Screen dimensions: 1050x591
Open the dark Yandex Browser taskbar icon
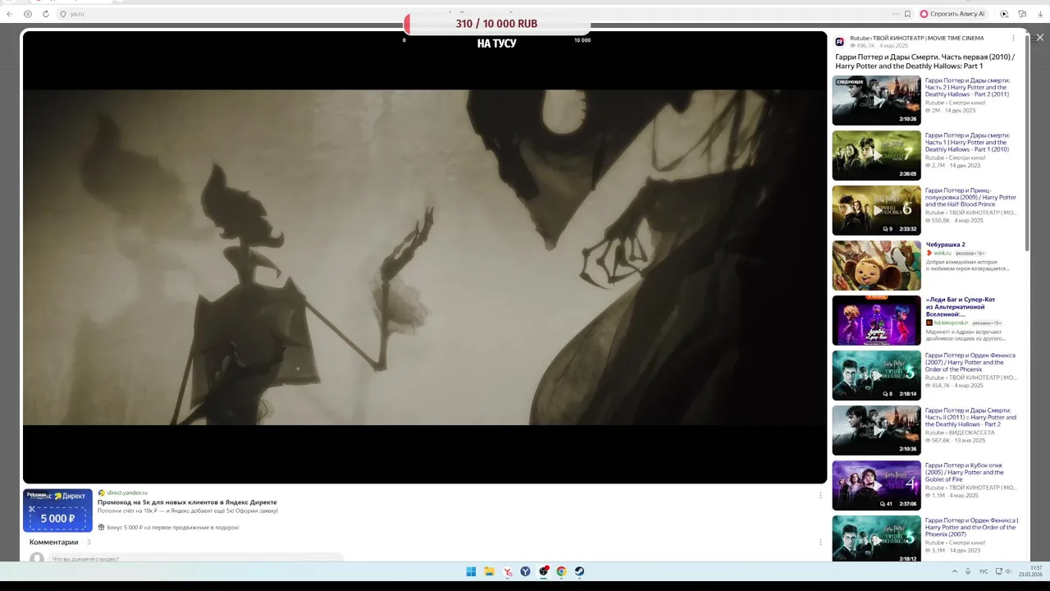pos(526,571)
